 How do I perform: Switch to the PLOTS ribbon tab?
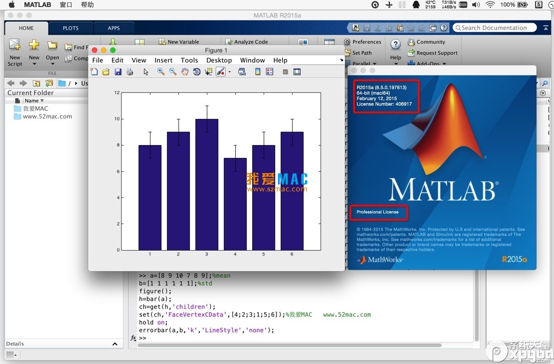[x=70, y=28]
